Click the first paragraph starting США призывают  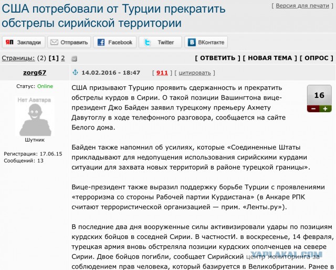coord(178,107)
